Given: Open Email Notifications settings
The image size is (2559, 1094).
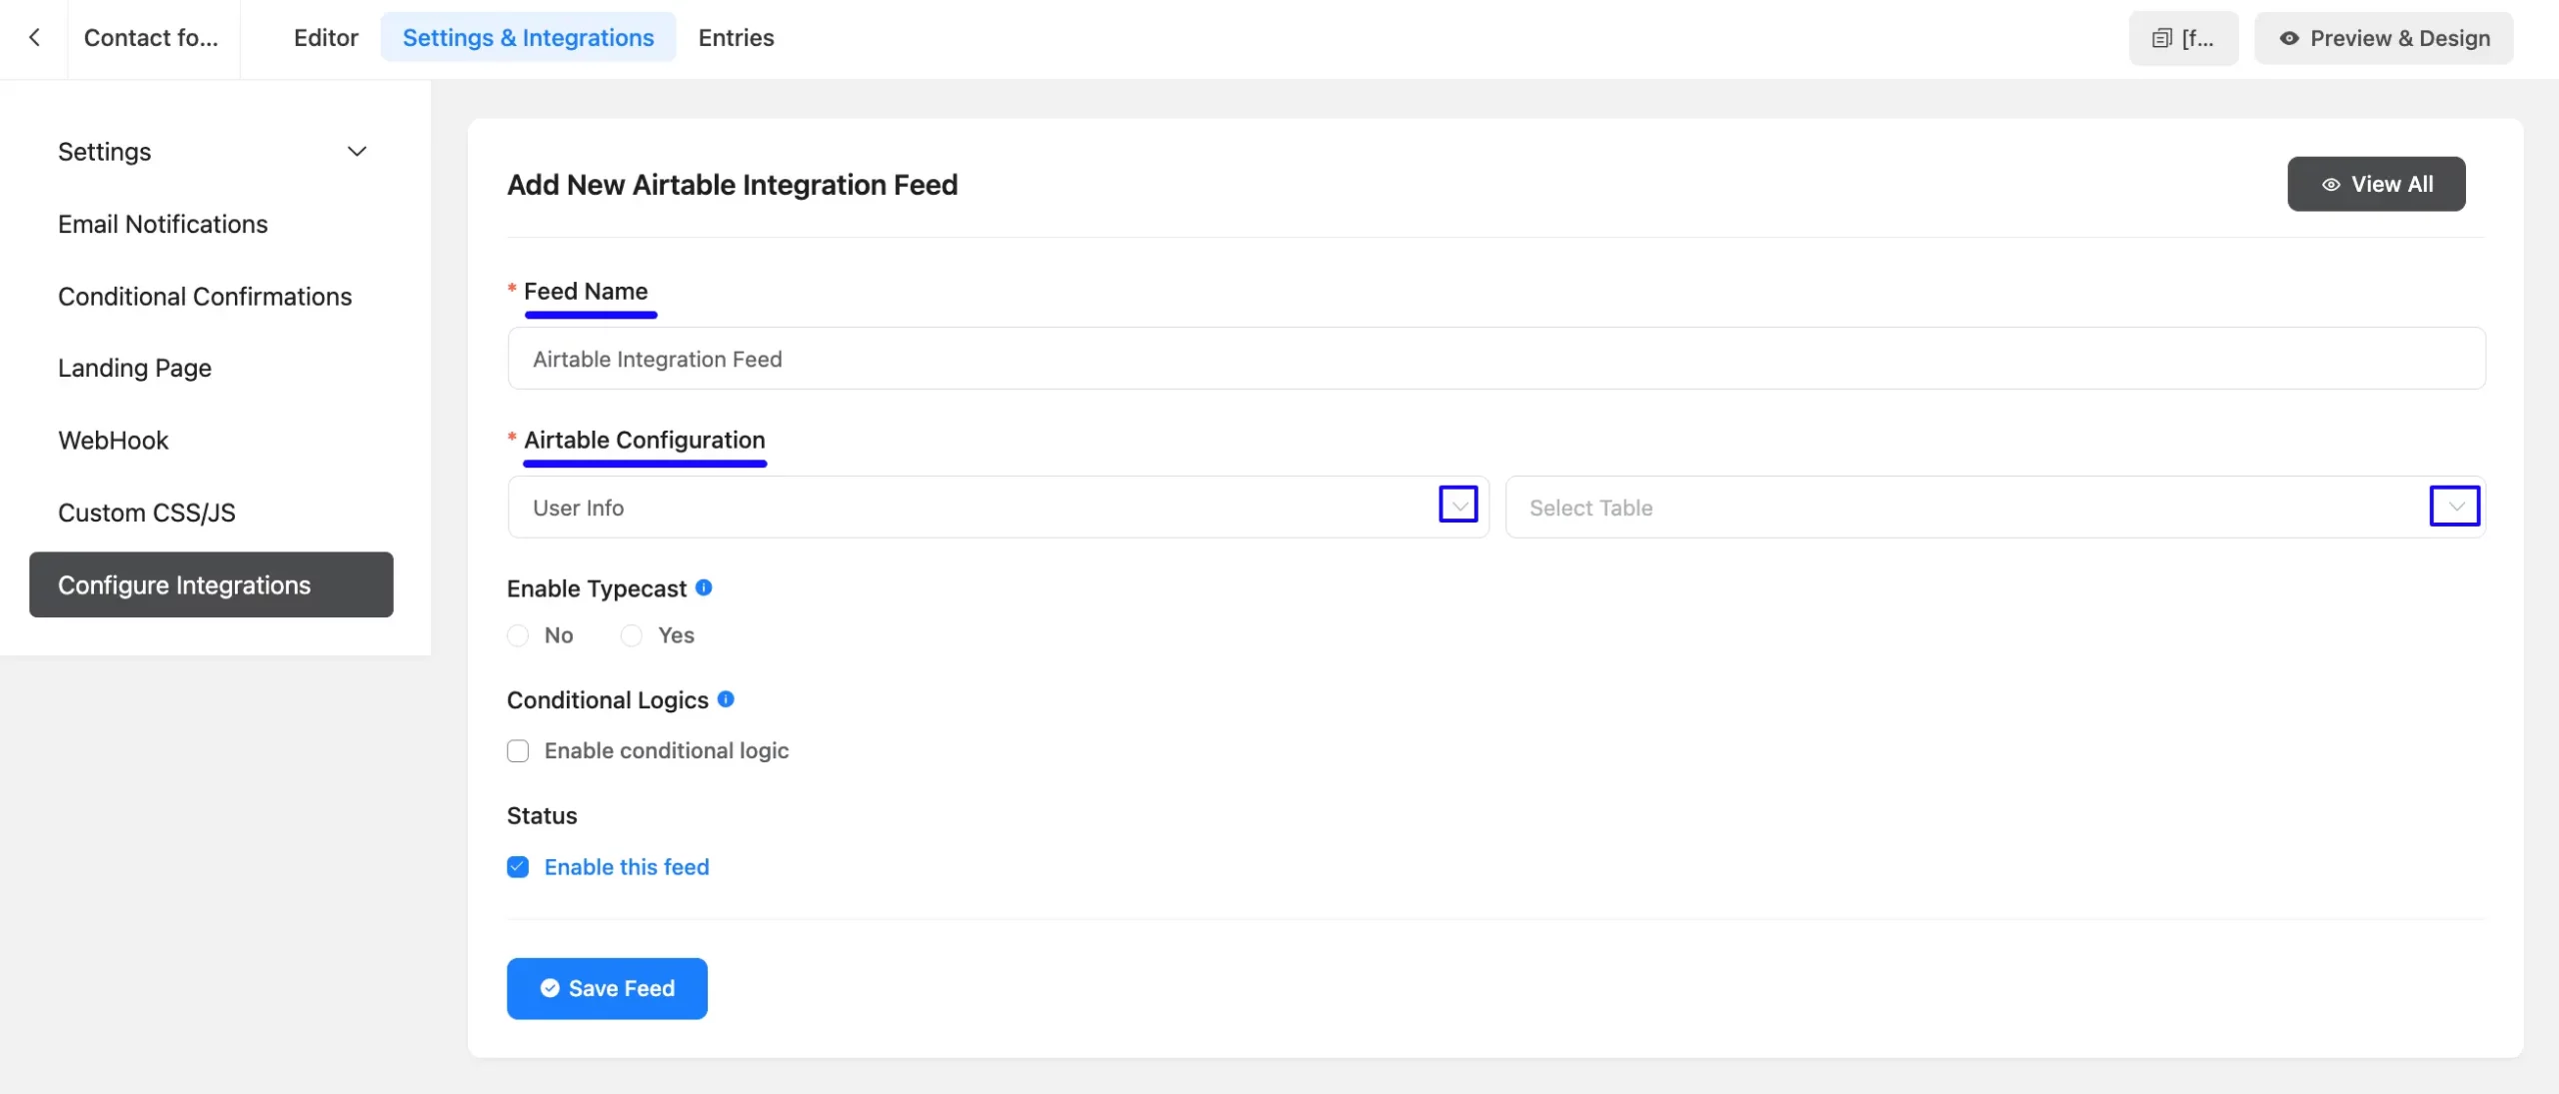Looking at the screenshot, I should click(x=163, y=224).
